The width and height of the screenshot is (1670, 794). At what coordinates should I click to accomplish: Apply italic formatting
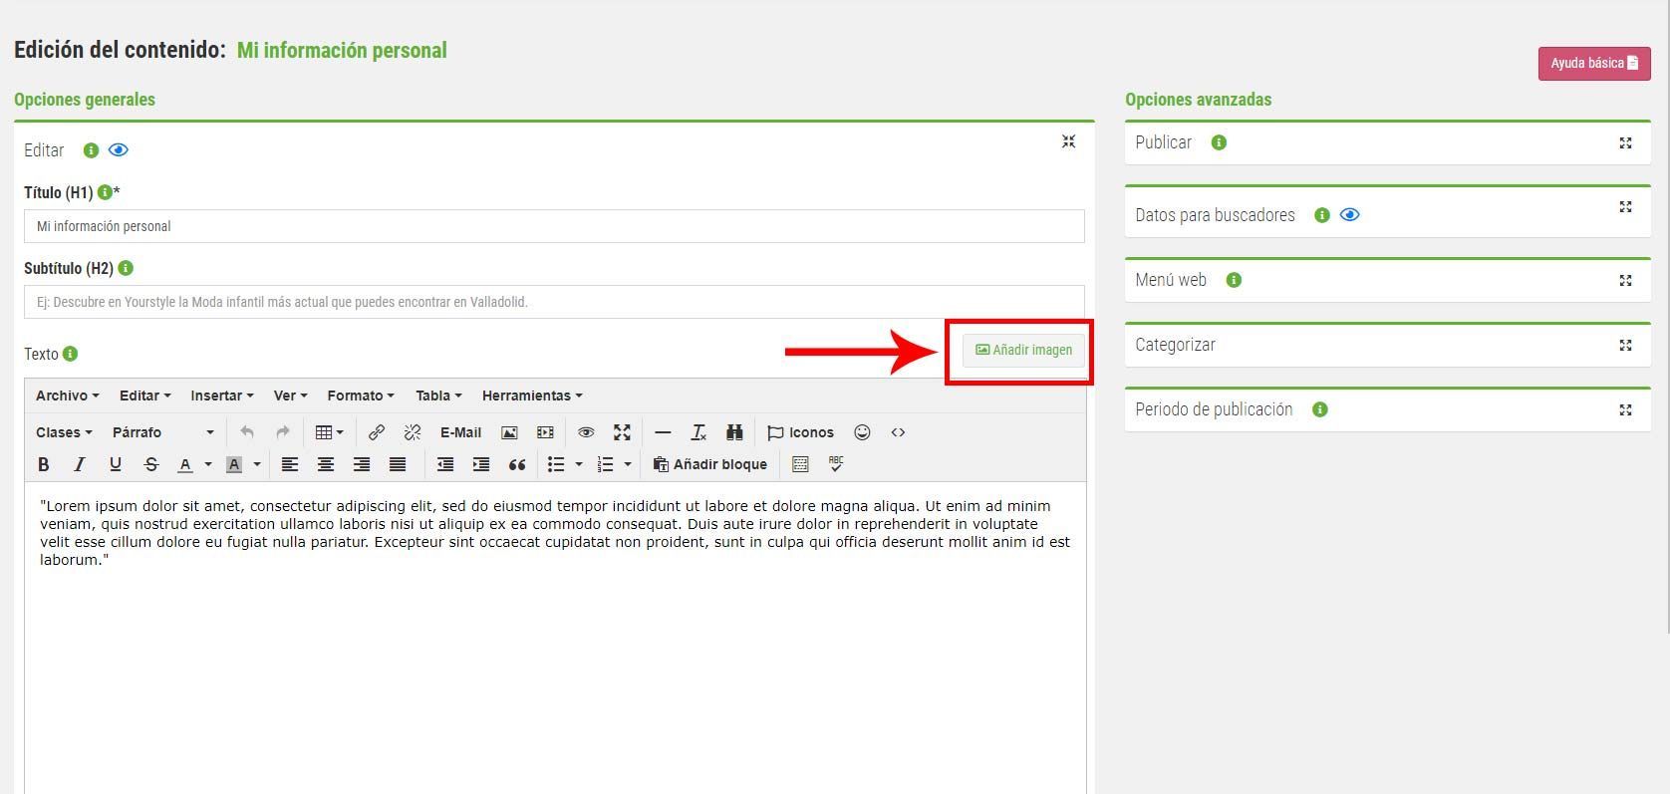point(80,464)
